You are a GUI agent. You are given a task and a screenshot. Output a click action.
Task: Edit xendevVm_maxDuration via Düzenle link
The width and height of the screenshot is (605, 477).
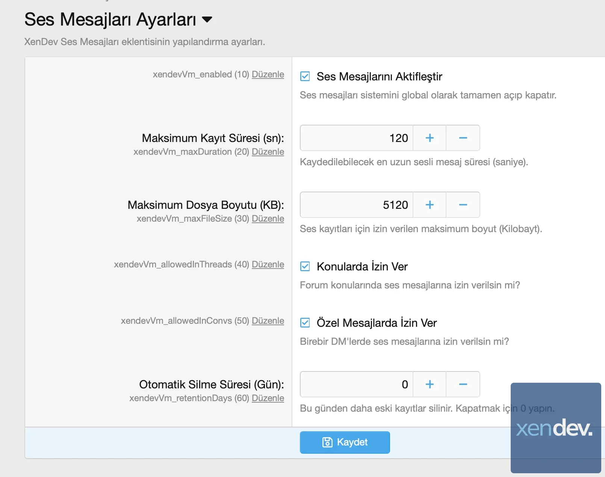[x=268, y=152]
